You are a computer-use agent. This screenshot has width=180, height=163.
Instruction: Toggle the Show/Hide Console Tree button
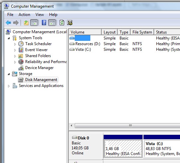tap(34, 23)
